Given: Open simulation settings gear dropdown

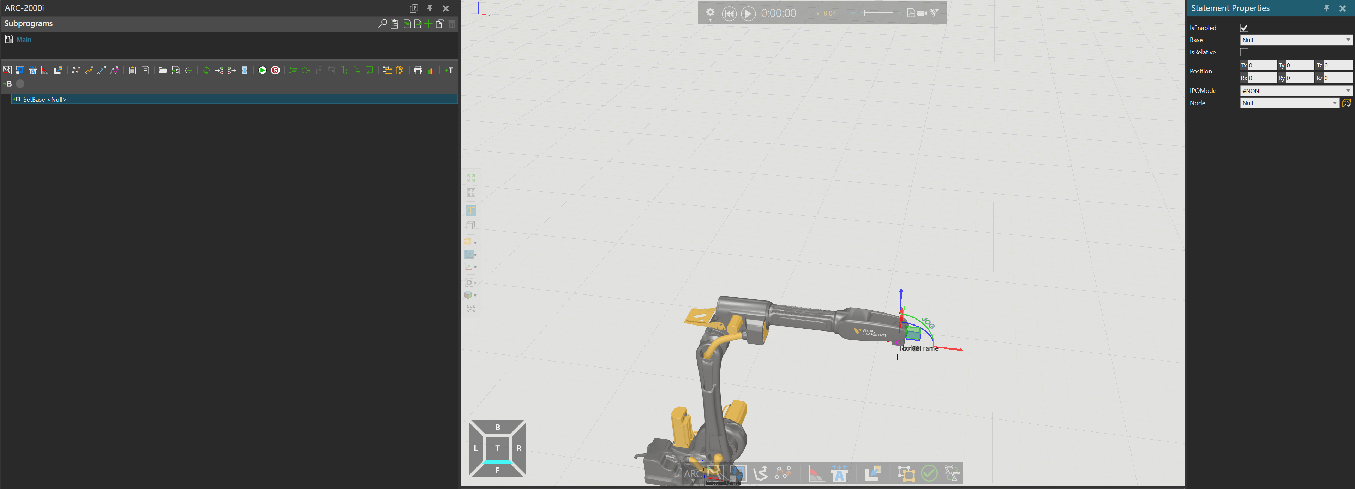Looking at the screenshot, I should (710, 14).
